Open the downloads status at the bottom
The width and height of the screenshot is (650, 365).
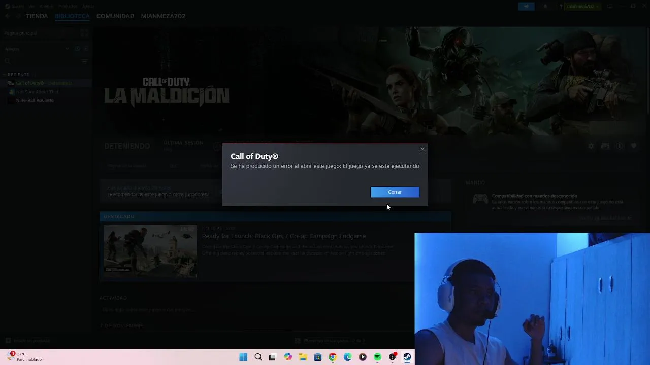pyautogui.click(x=330, y=341)
